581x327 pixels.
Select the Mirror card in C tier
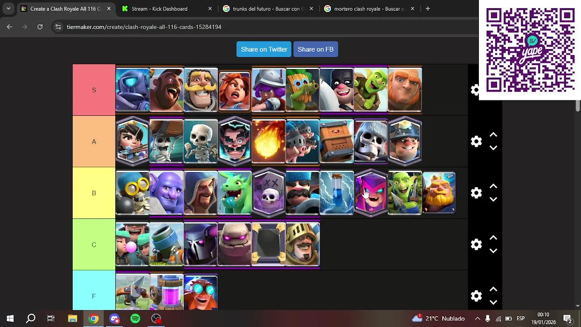[269, 244]
